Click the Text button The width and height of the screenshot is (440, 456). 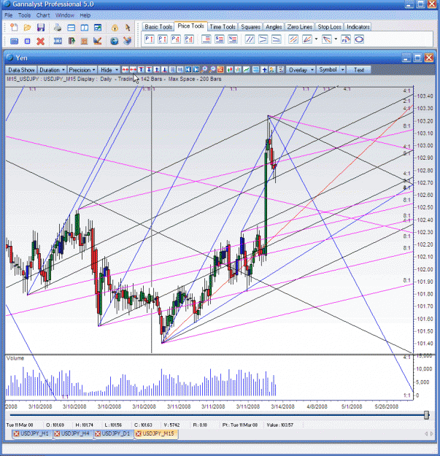[359, 70]
